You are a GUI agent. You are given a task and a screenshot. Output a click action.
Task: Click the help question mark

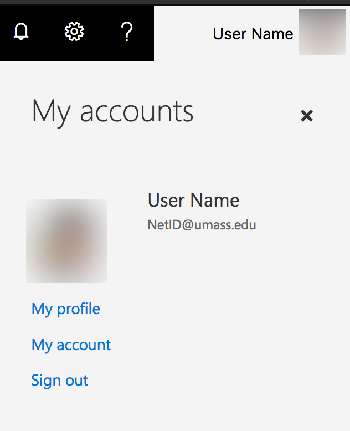click(127, 32)
